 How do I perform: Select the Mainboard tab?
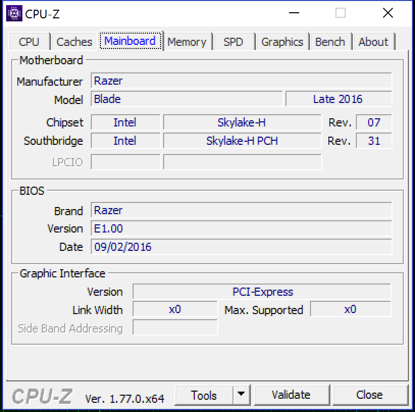coord(130,41)
